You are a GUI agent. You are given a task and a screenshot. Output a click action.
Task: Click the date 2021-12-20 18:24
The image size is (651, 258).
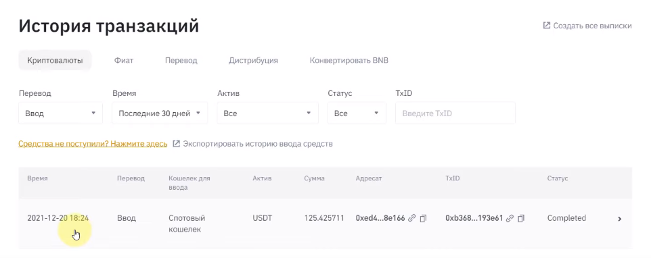pos(58,218)
